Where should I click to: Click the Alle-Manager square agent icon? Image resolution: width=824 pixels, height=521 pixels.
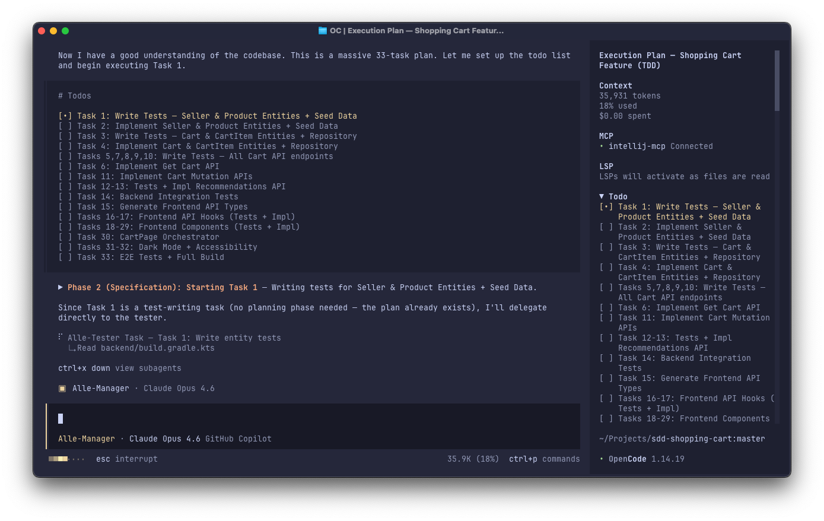pos(62,389)
